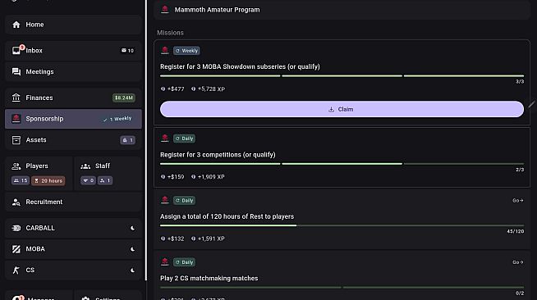Click sponsor icon on weekly MOBA mission card
Screen dimensions: 537x300
pos(165,50)
